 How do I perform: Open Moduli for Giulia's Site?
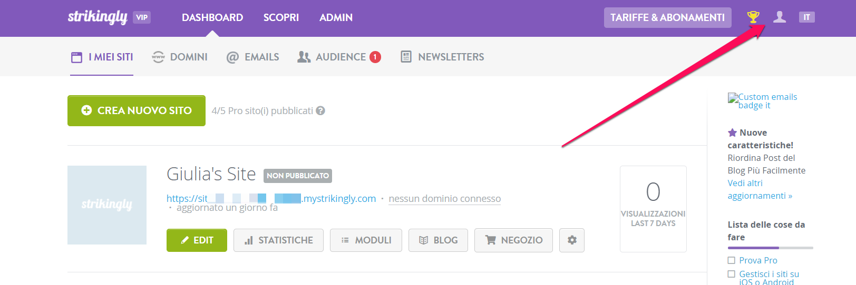pos(366,240)
